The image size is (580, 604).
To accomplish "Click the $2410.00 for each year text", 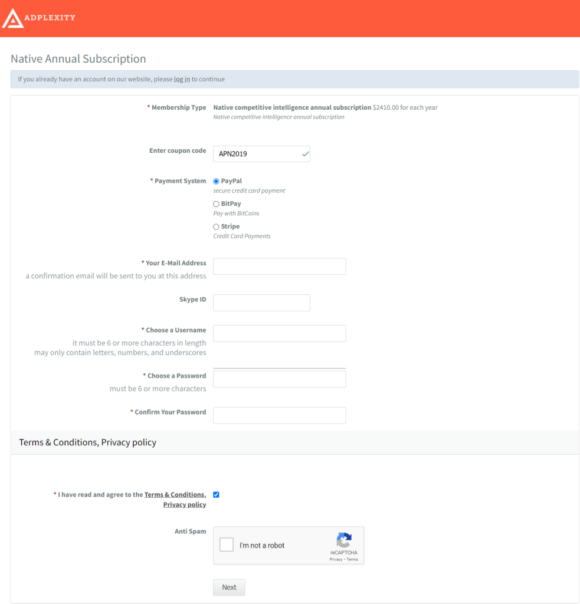I will 405,107.
